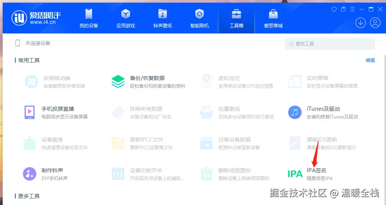Click 更新IPCC文件 title text
The image size is (386, 205).
(146, 140)
